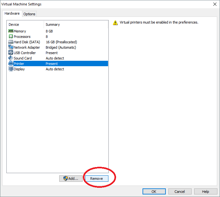Click the Sound Card speaker icon
This screenshot has height=197, width=220.
[11, 58]
